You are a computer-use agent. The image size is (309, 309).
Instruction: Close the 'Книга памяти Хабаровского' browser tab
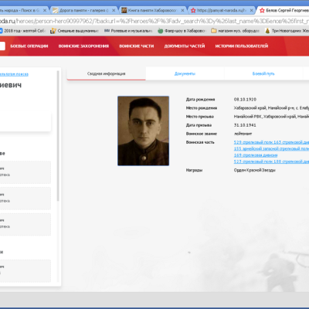pos(182,10)
